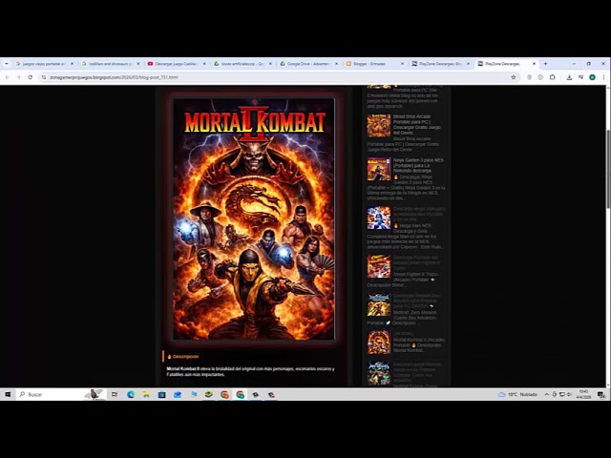This screenshot has width=611, height=458.
Task: Click the Mortal Kombat II poster image
Action: tap(254, 219)
